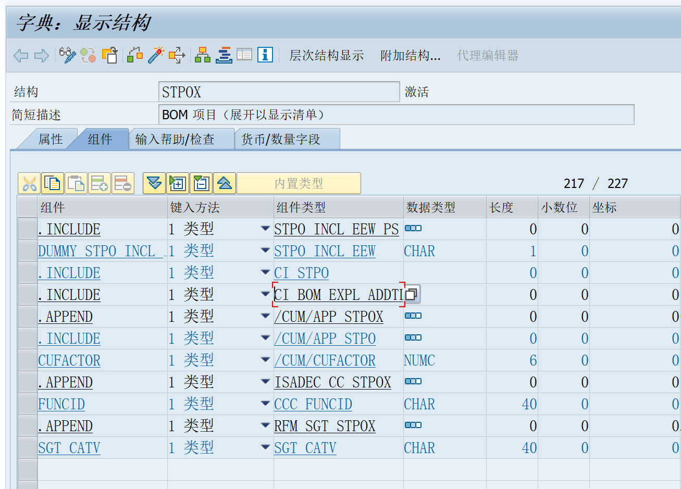The height and width of the screenshot is (489, 681).
Task: Open the information icon on the toolbar
Action: (x=265, y=55)
